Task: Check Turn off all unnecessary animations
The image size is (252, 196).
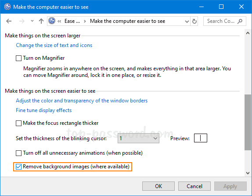Action: pyautogui.click(x=18, y=153)
